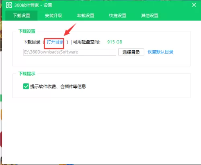This screenshot has height=165, width=201.
Task: Click the 360 software manager logo icon
Action: [x=9, y=5]
